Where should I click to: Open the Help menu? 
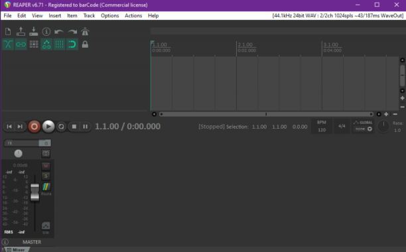pos(153,15)
